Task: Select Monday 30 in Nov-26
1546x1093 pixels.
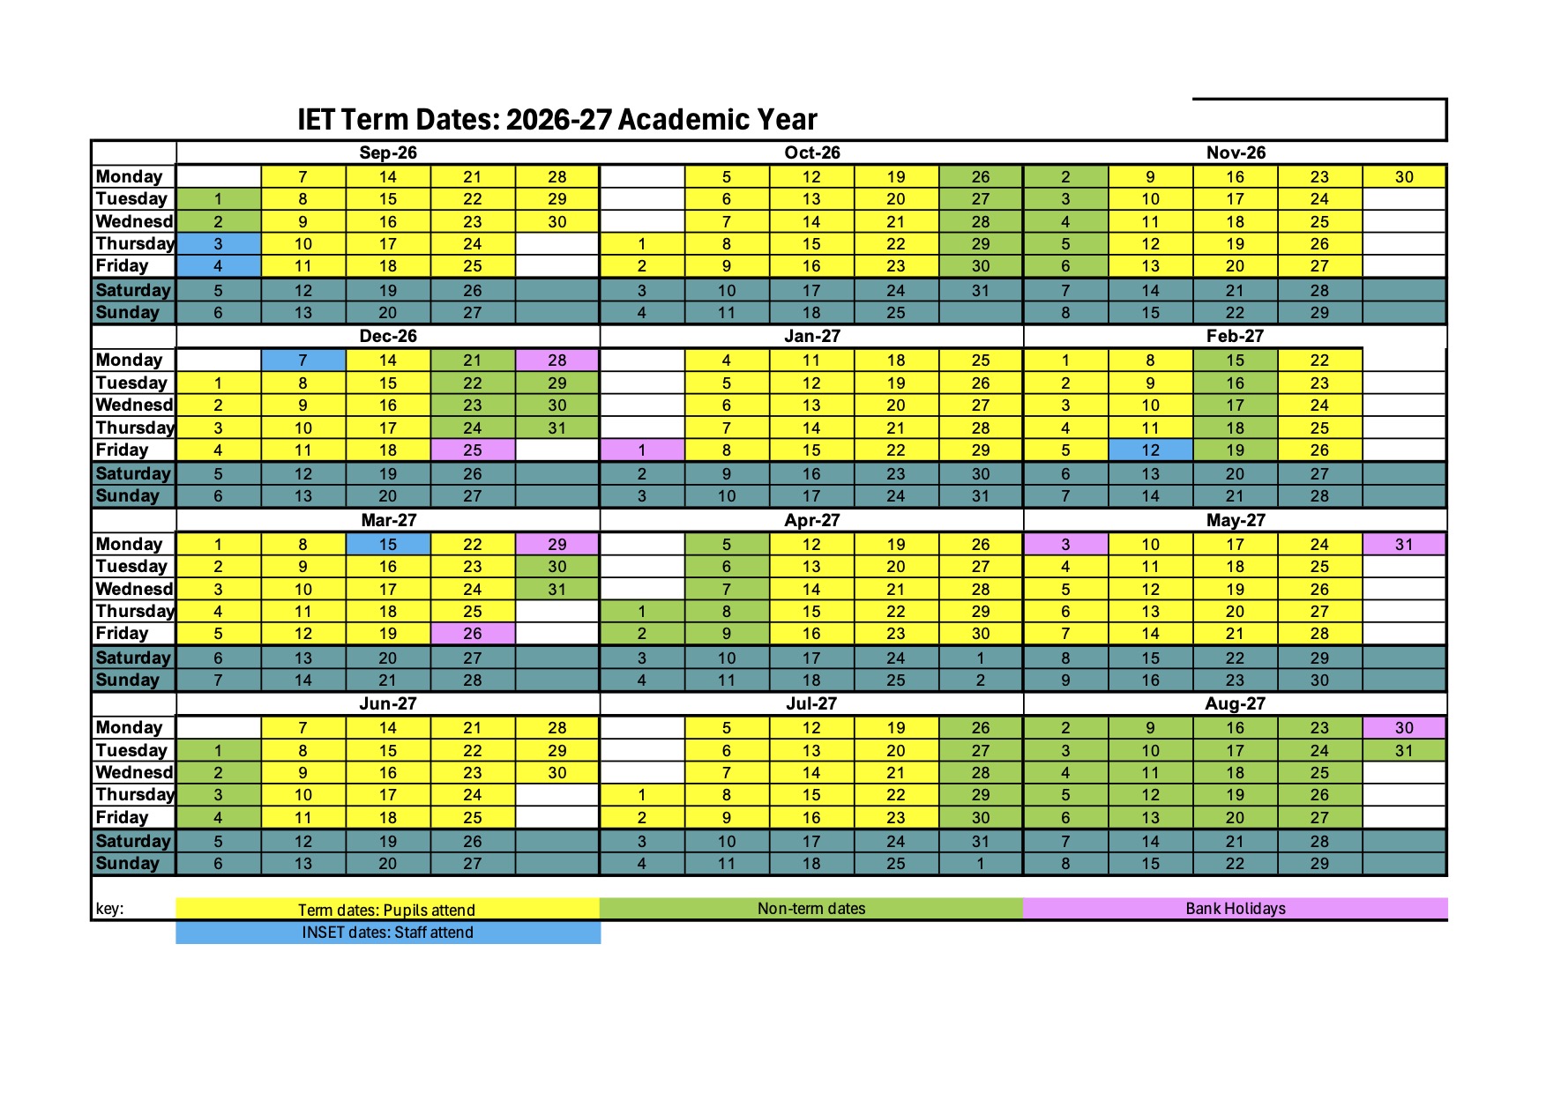Action: click(x=1404, y=176)
